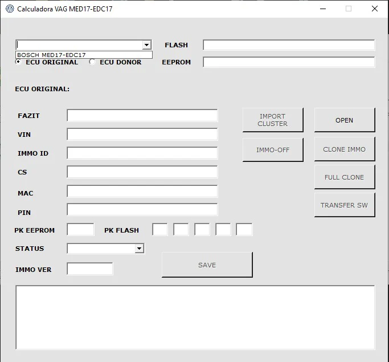Open the ECU type combo box arrow
This screenshot has height=362, width=389.
(x=146, y=45)
